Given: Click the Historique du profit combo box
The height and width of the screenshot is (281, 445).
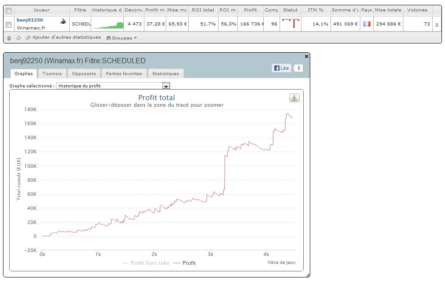Looking at the screenshot, I should (x=113, y=86).
